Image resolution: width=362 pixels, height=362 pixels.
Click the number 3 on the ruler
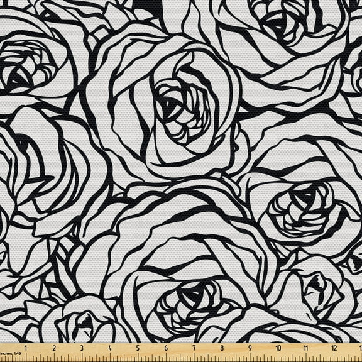(x=82, y=348)
